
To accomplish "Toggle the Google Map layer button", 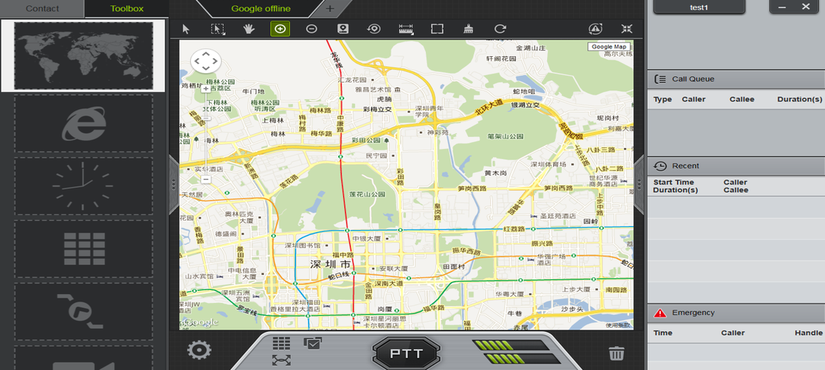I will 609,47.
